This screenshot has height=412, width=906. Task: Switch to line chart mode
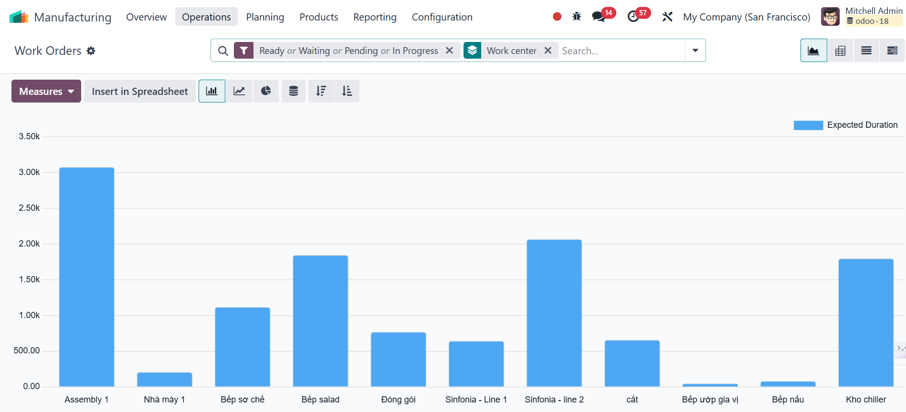239,91
